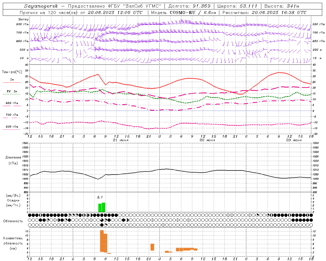Click the Тем-ра(°C) panel label

(12, 72)
